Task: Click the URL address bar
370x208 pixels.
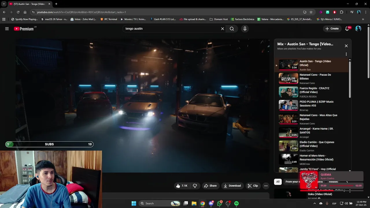Action: pyautogui.click(x=168, y=12)
